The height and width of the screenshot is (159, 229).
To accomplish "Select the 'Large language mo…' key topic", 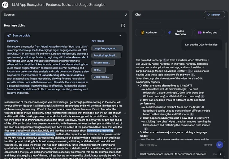I will coord(107,48).
